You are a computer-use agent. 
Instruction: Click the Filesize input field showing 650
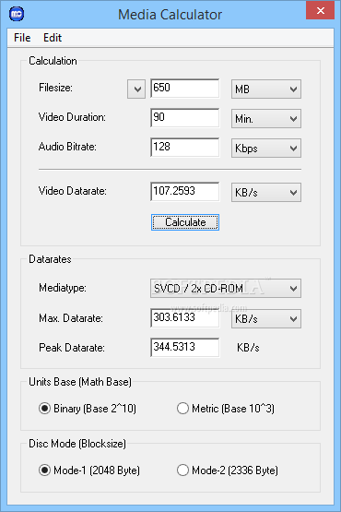point(185,89)
